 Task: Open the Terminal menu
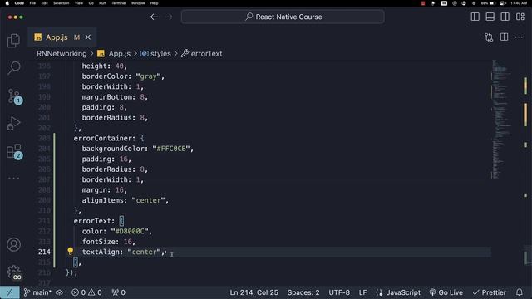[x=118, y=3]
